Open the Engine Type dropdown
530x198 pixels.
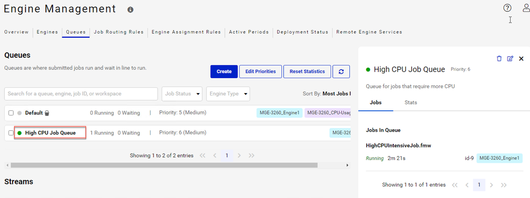click(228, 94)
